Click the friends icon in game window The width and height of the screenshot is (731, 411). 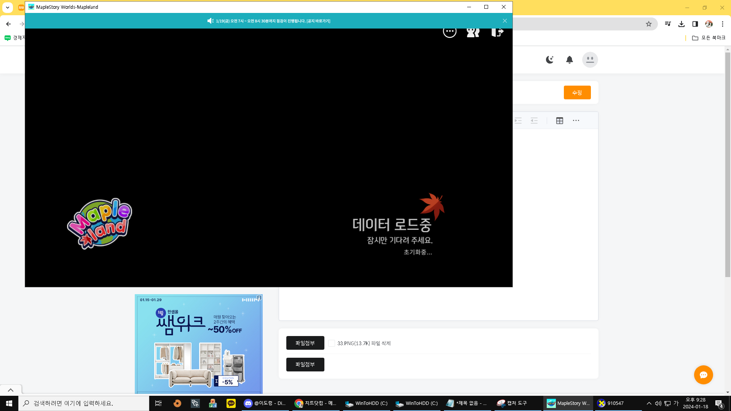pyautogui.click(x=473, y=32)
